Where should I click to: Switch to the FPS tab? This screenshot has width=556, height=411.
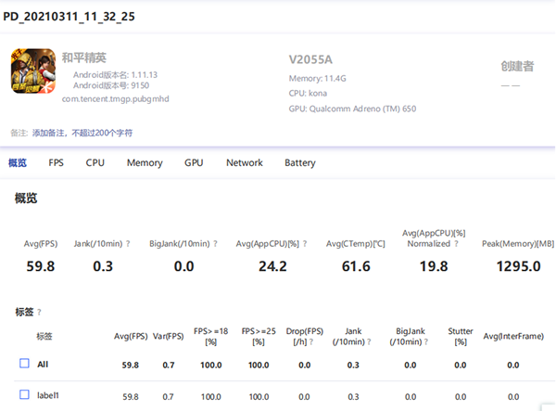click(x=57, y=163)
